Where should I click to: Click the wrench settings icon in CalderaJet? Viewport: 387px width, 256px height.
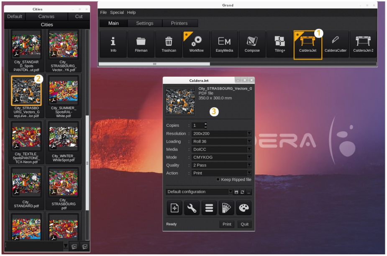point(192,208)
